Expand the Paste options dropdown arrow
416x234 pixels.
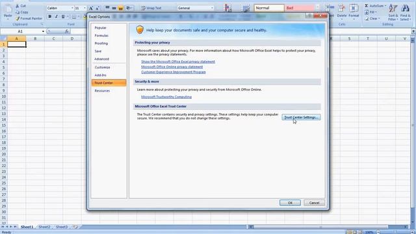8,19
